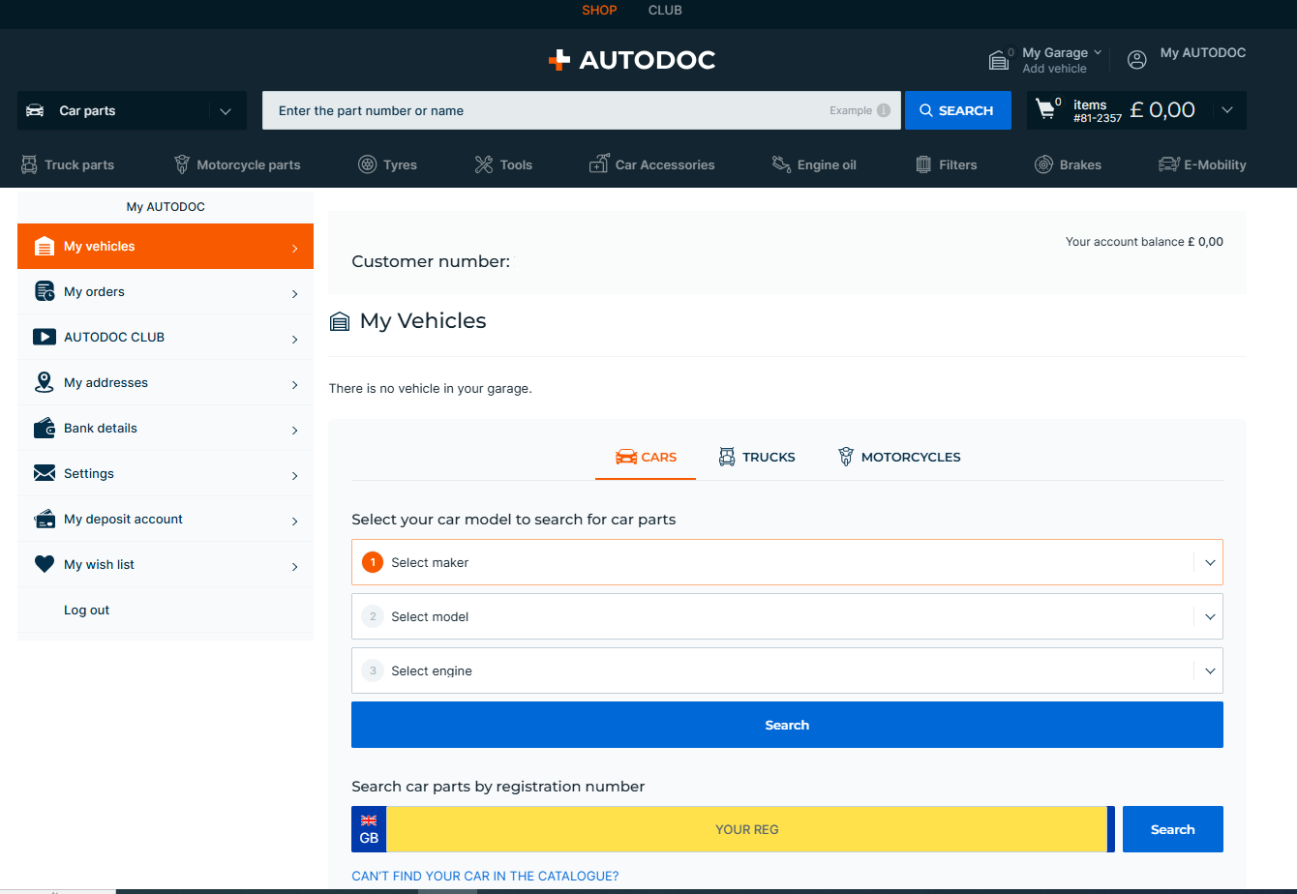1297x894 pixels.
Task: Focus the YOUR REG input field
Action: pos(746,829)
